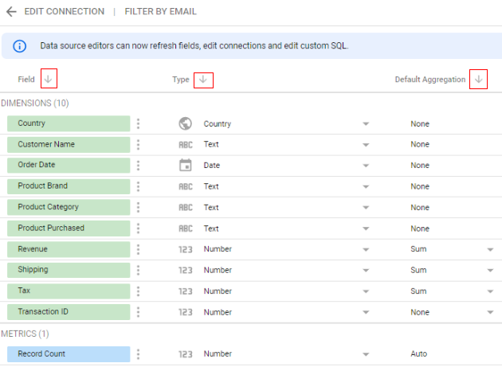Open more options menu for Record Count
Viewport: 502px width, 371px height.
[x=139, y=354]
